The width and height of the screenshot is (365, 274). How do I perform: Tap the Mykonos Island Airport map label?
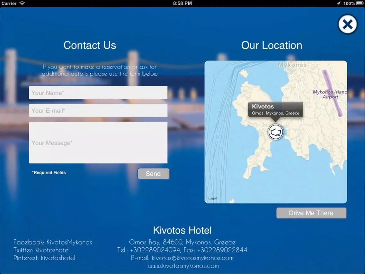(330, 94)
